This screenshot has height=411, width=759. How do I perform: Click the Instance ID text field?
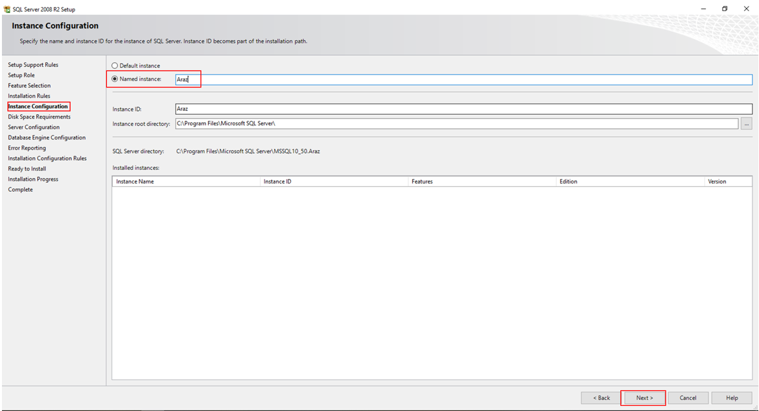pos(463,109)
